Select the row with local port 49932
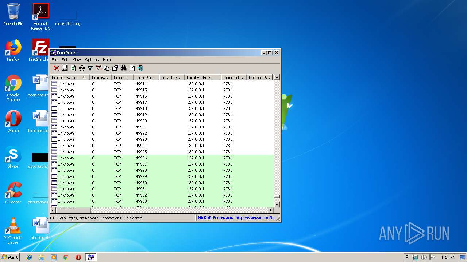Screen dimensions: 467x262 point(162,195)
